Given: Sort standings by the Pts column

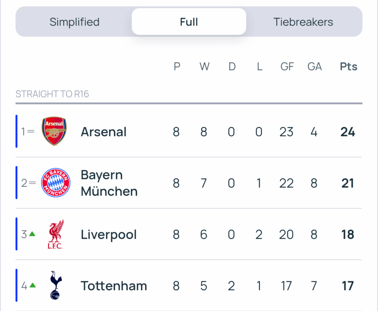Looking at the screenshot, I should click(348, 66).
